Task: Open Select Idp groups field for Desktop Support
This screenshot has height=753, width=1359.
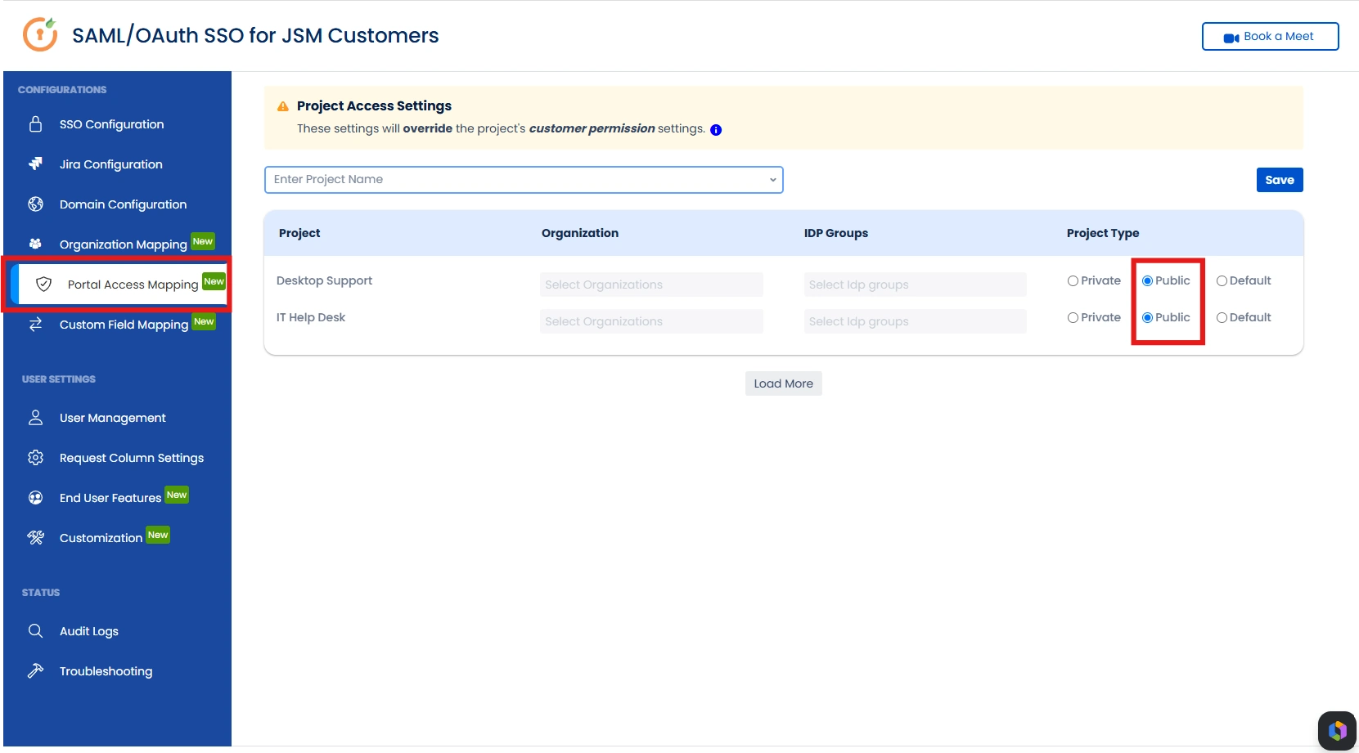Action: (x=915, y=285)
